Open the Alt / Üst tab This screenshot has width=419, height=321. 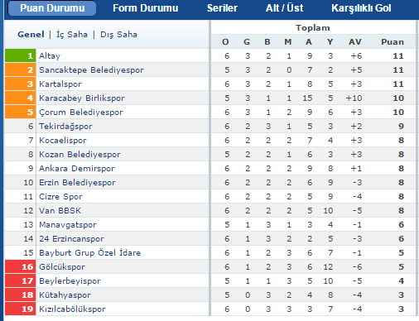click(284, 8)
